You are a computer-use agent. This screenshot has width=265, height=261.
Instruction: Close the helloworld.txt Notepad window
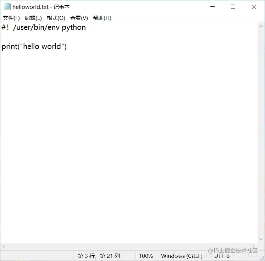point(254,7)
